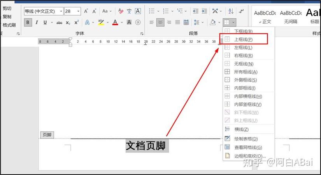The width and height of the screenshot is (321, 175).
Task: Toggle Strikethrough (abc) button
Action: (60, 23)
